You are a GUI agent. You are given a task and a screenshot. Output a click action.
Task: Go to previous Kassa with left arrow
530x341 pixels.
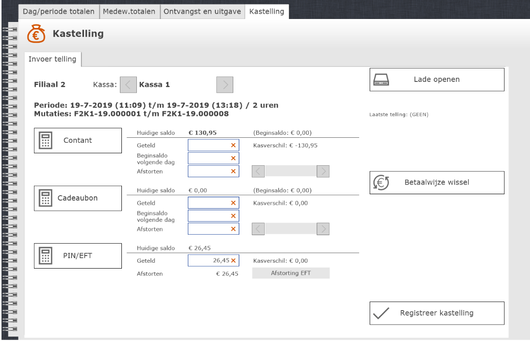click(x=128, y=85)
